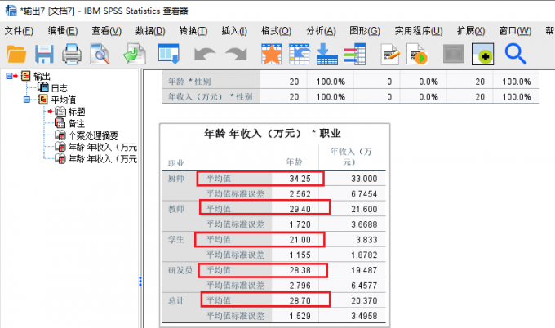The image size is (555, 328).
Task: Click the 年收入（万元） * 性别 summary row label
Action: [211, 96]
